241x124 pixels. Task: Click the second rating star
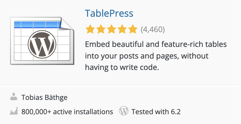[101, 29]
